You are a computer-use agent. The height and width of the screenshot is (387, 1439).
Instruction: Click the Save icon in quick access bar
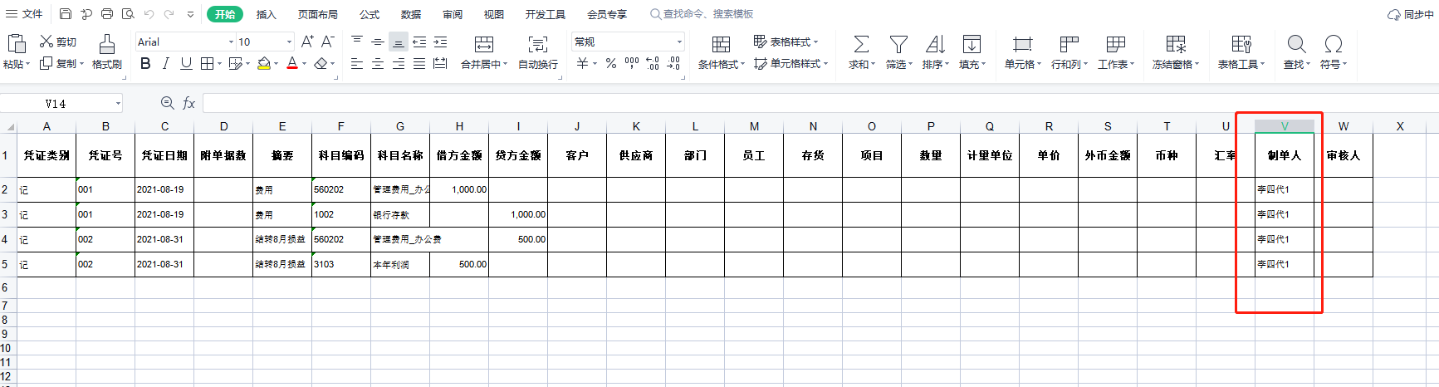click(x=66, y=14)
